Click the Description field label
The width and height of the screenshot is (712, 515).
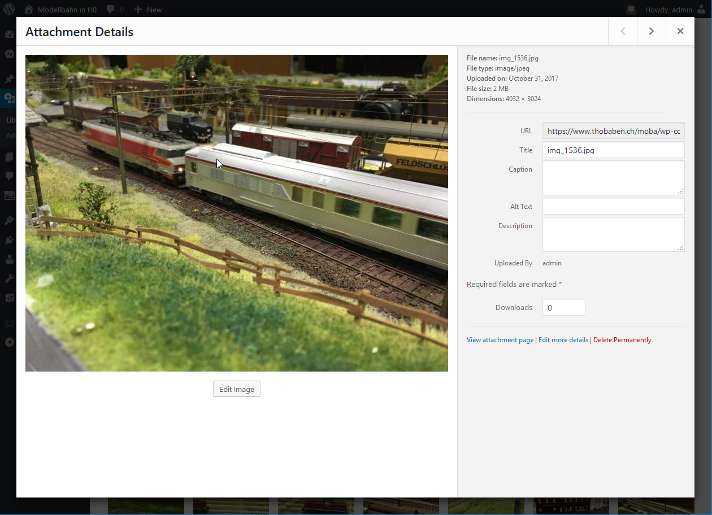tap(515, 226)
